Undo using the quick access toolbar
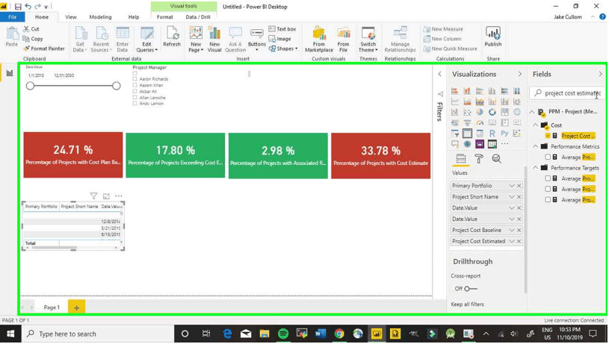 tap(28, 7)
